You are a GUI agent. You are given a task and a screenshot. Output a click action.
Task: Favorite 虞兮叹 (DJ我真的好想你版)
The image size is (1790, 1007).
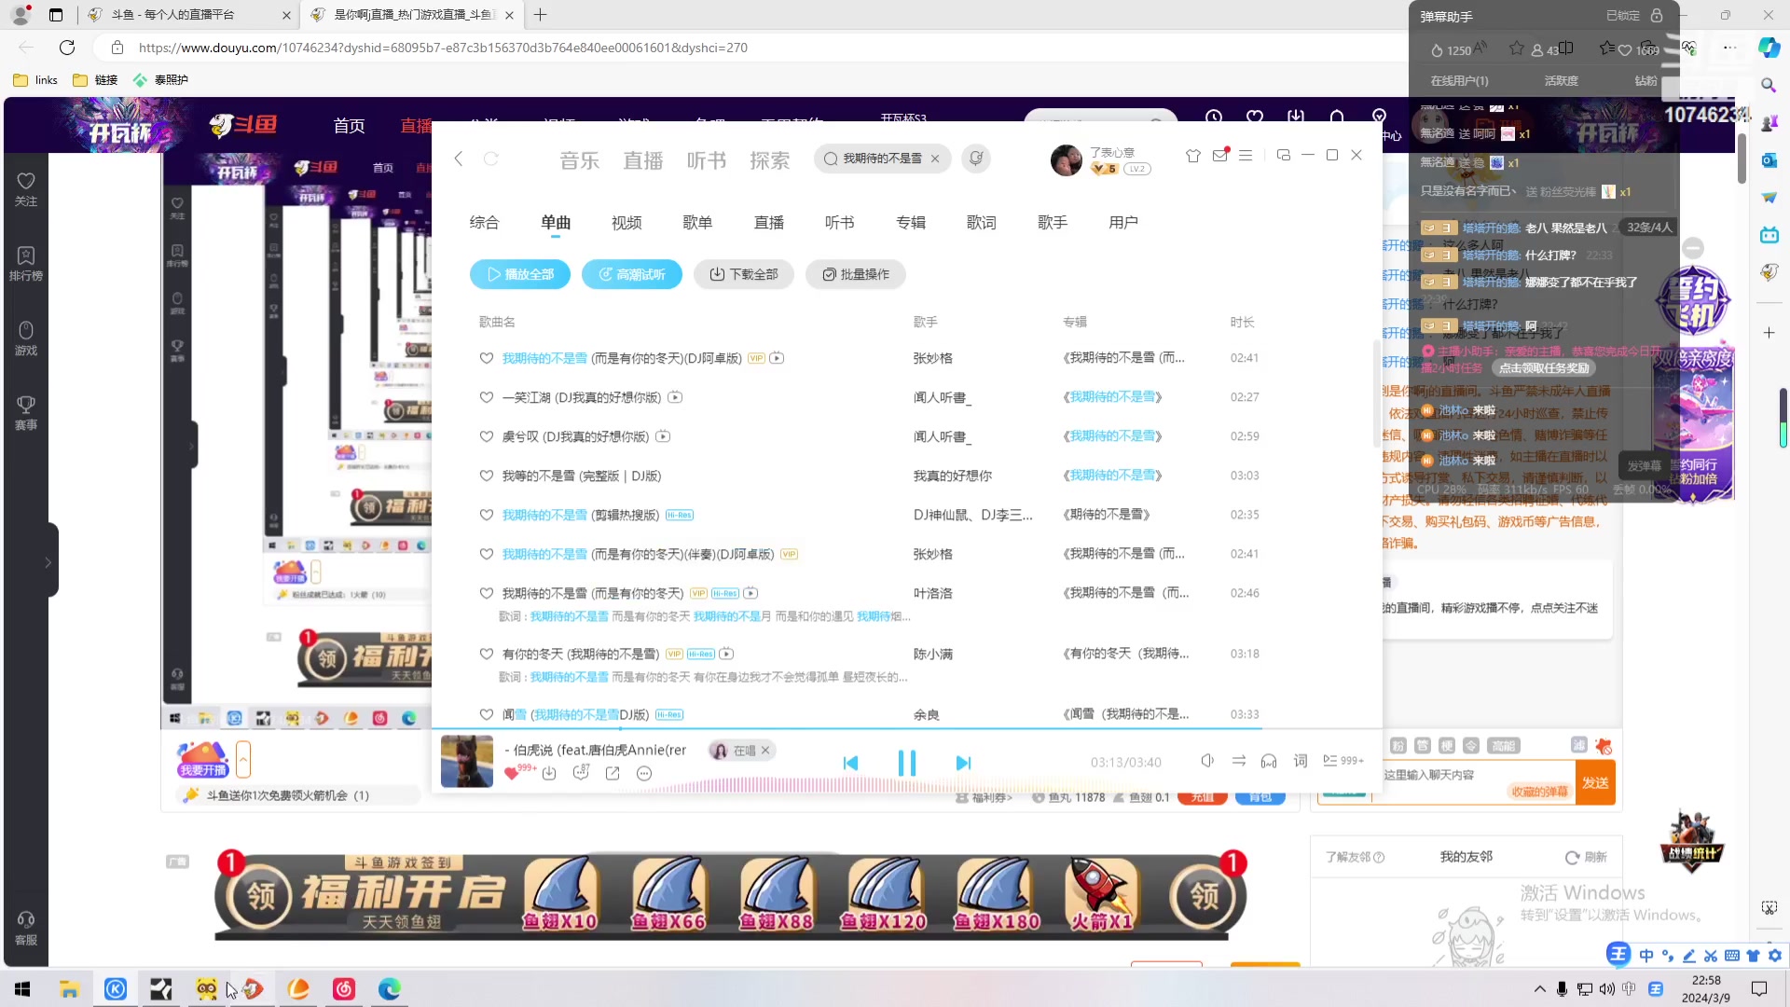tap(486, 436)
